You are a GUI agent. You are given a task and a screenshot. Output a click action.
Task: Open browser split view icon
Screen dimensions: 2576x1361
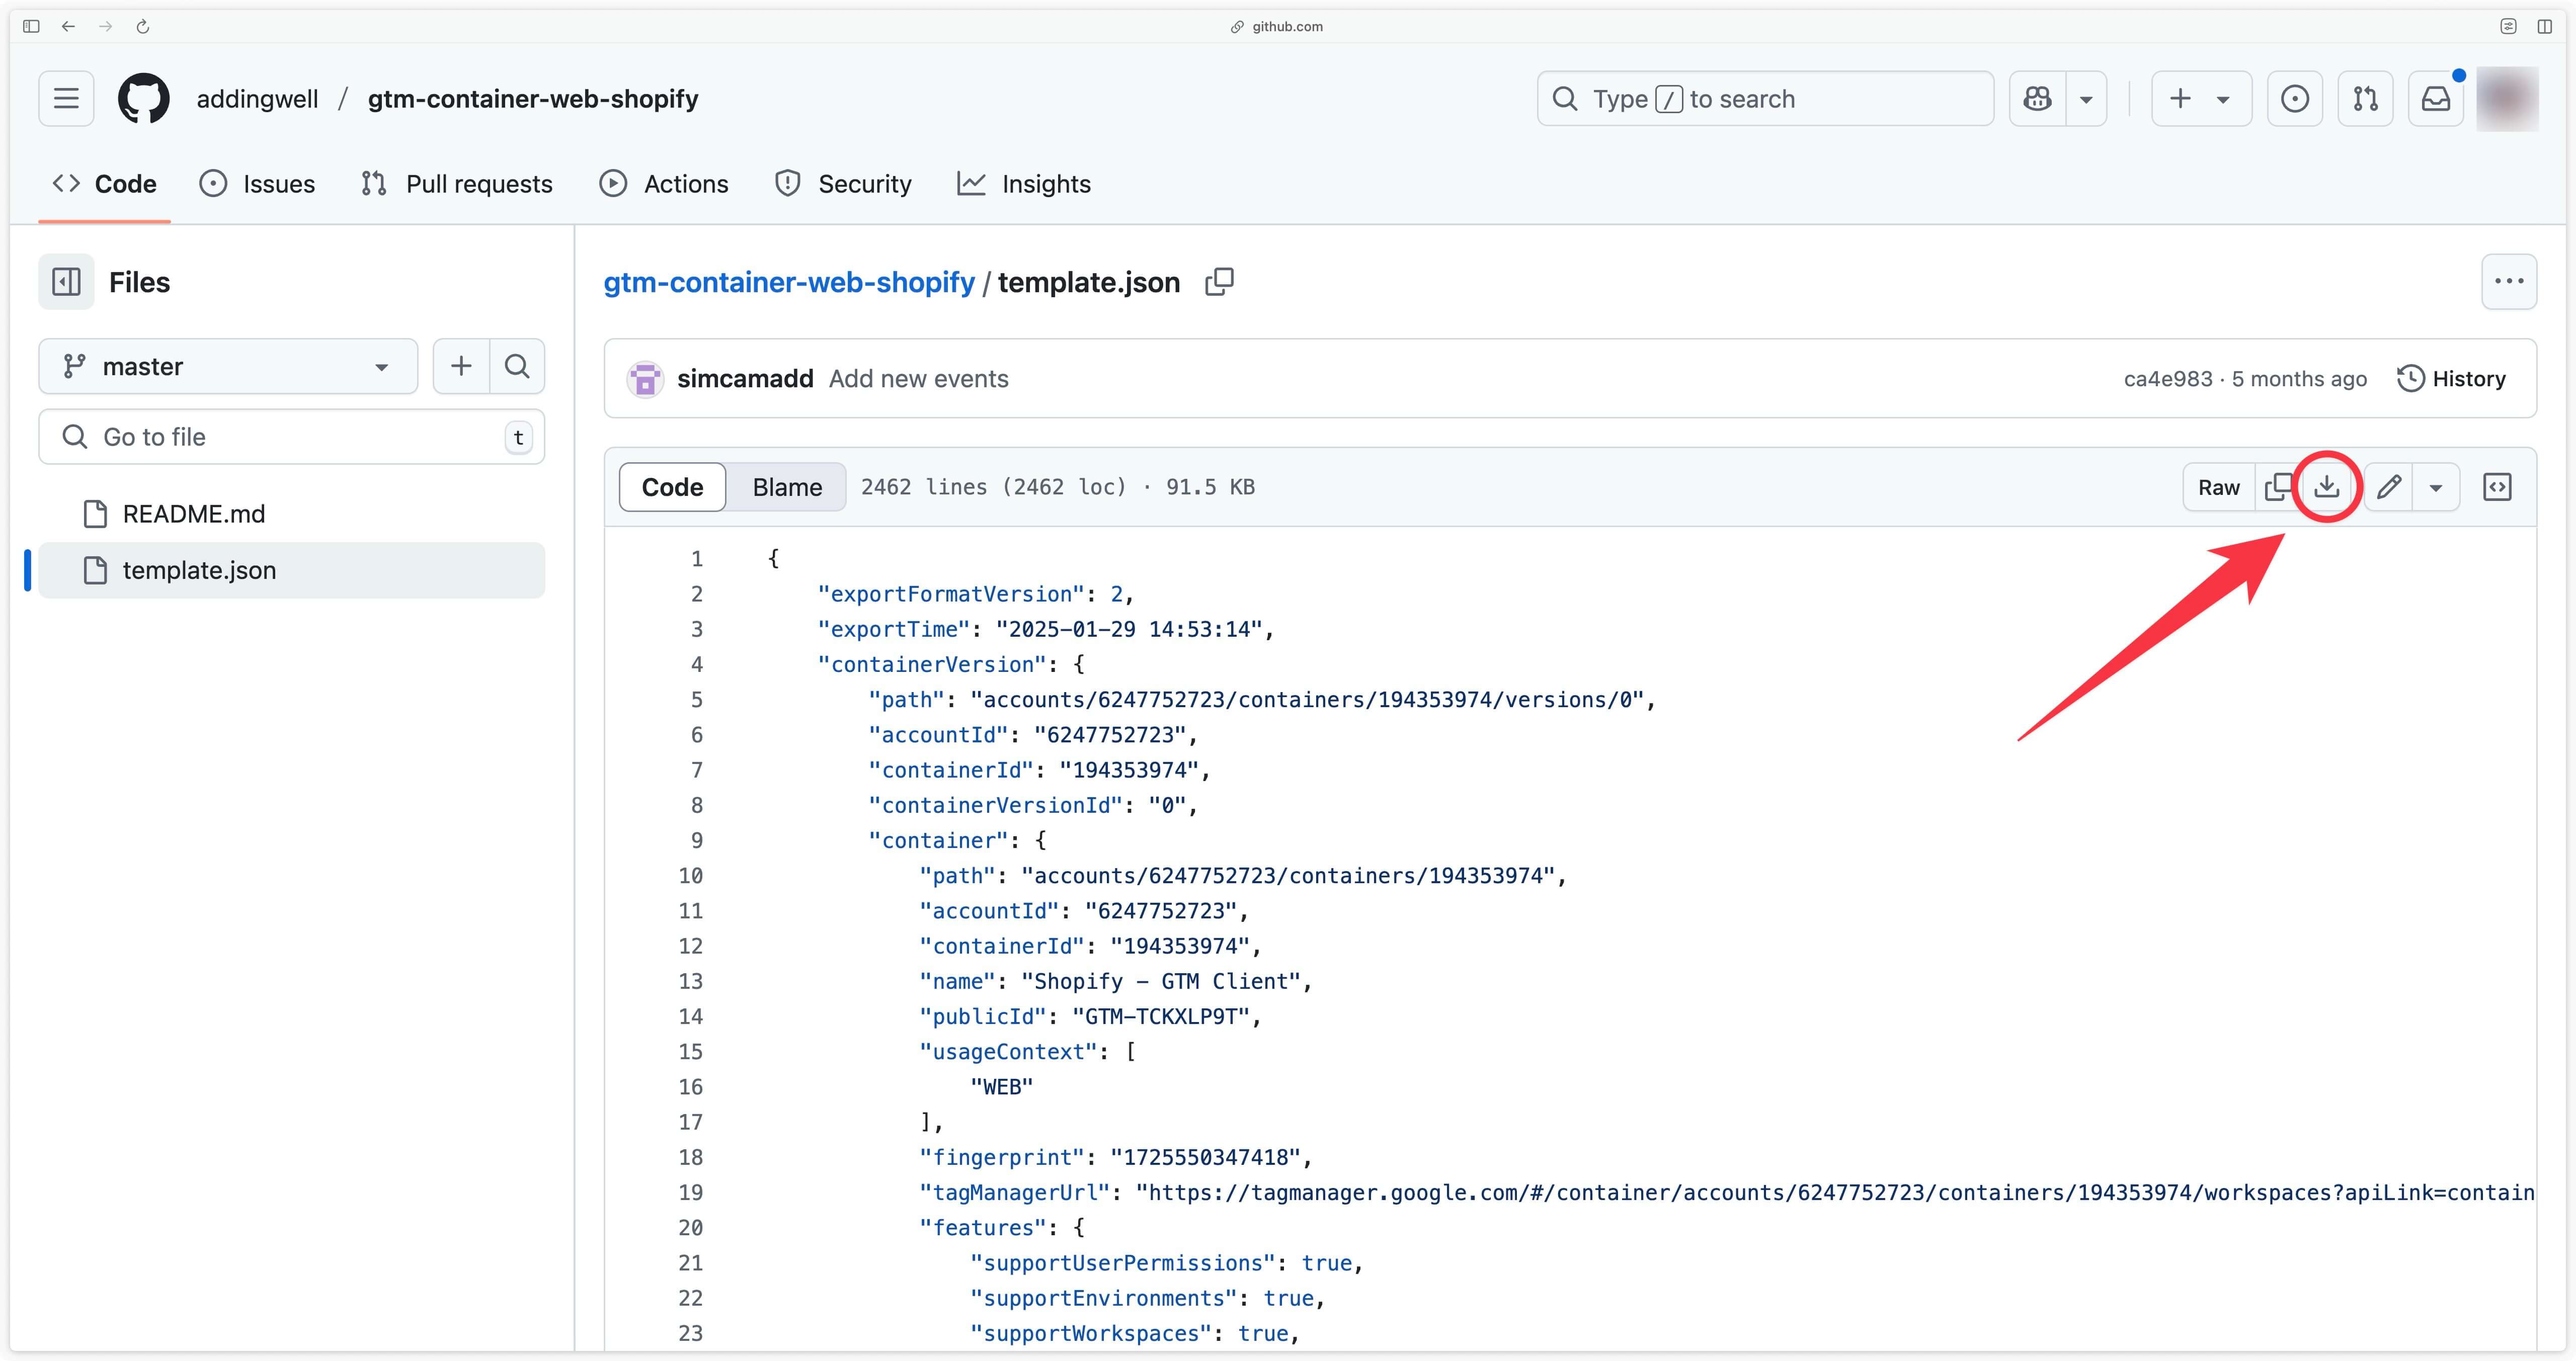[x=2545, y=26]
